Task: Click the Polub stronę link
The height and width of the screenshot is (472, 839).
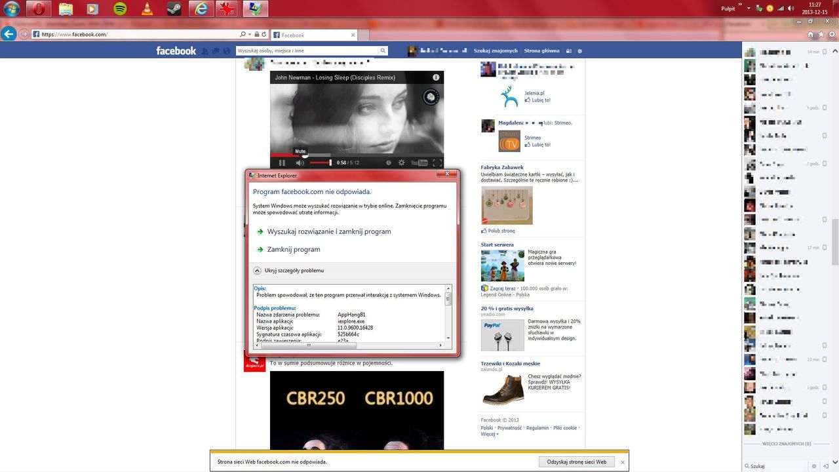Action: tap(498, 231)
